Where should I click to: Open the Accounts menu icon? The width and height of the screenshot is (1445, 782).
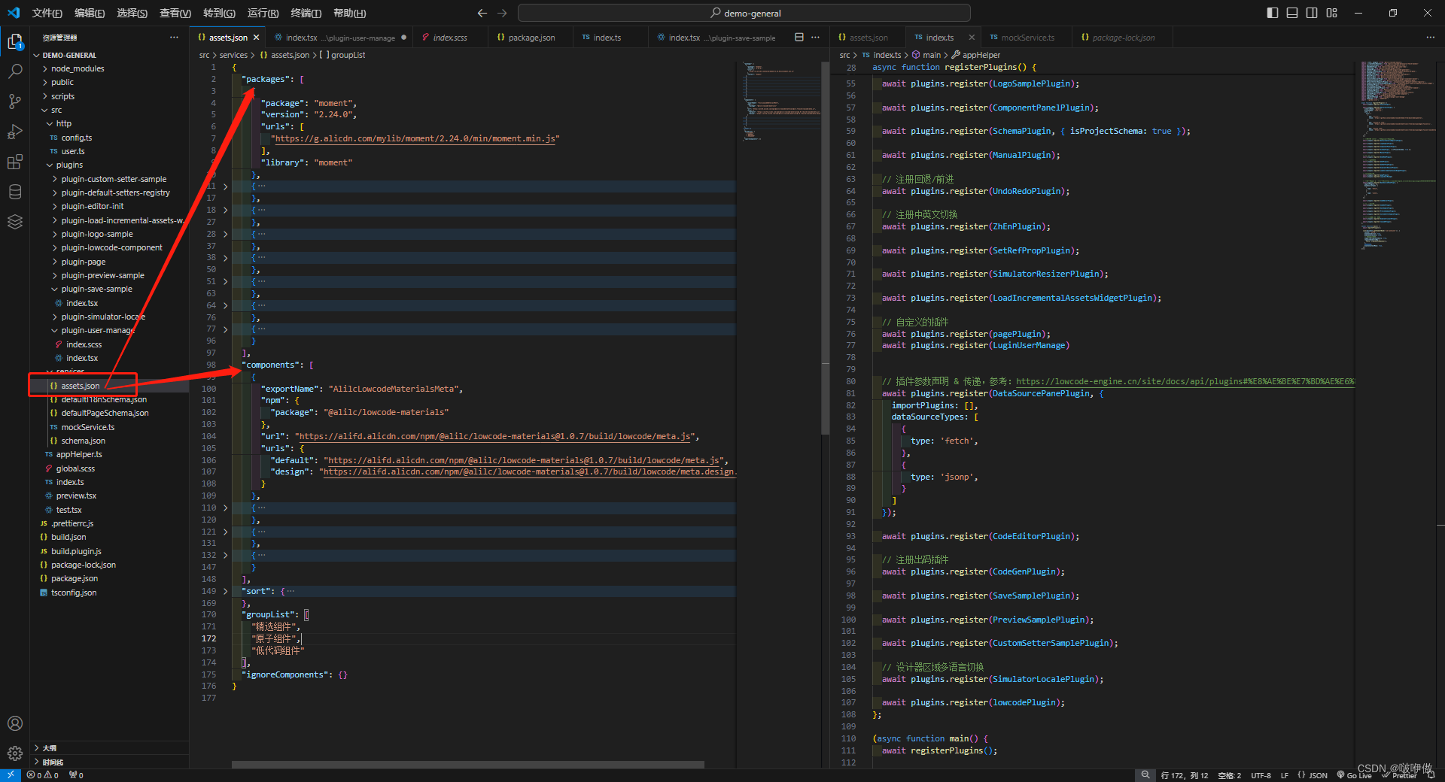pos(15,723)
